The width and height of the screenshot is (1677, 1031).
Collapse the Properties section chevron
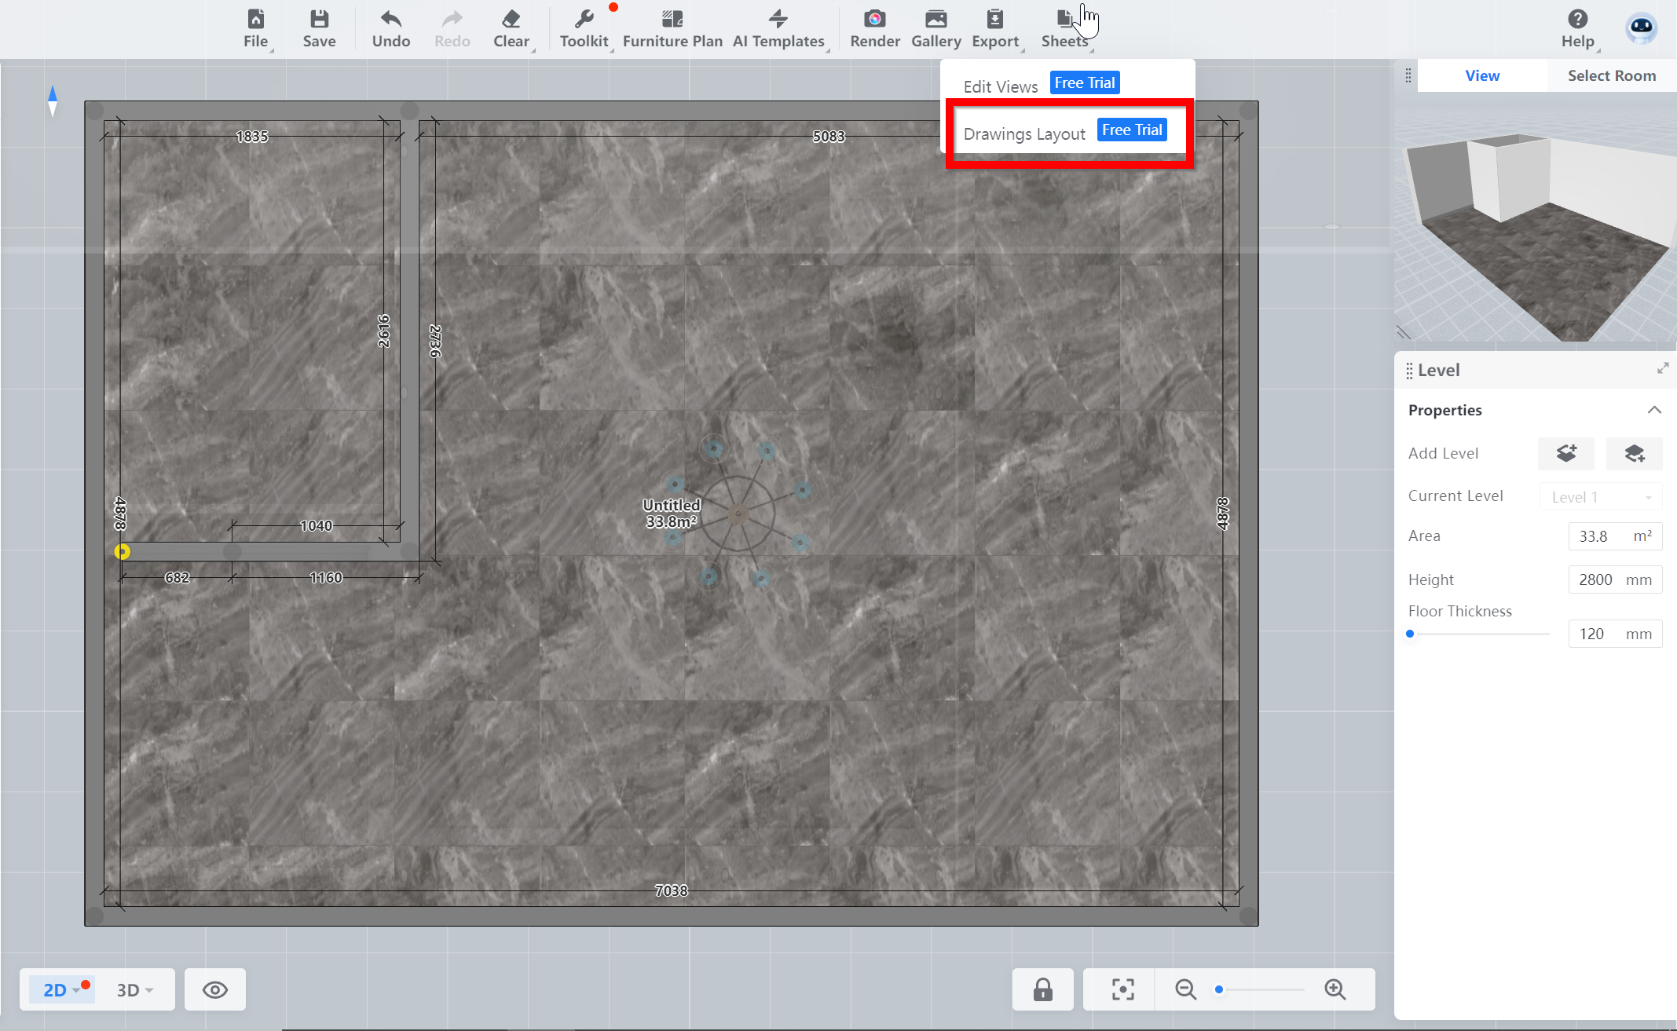click(1654, 410)
